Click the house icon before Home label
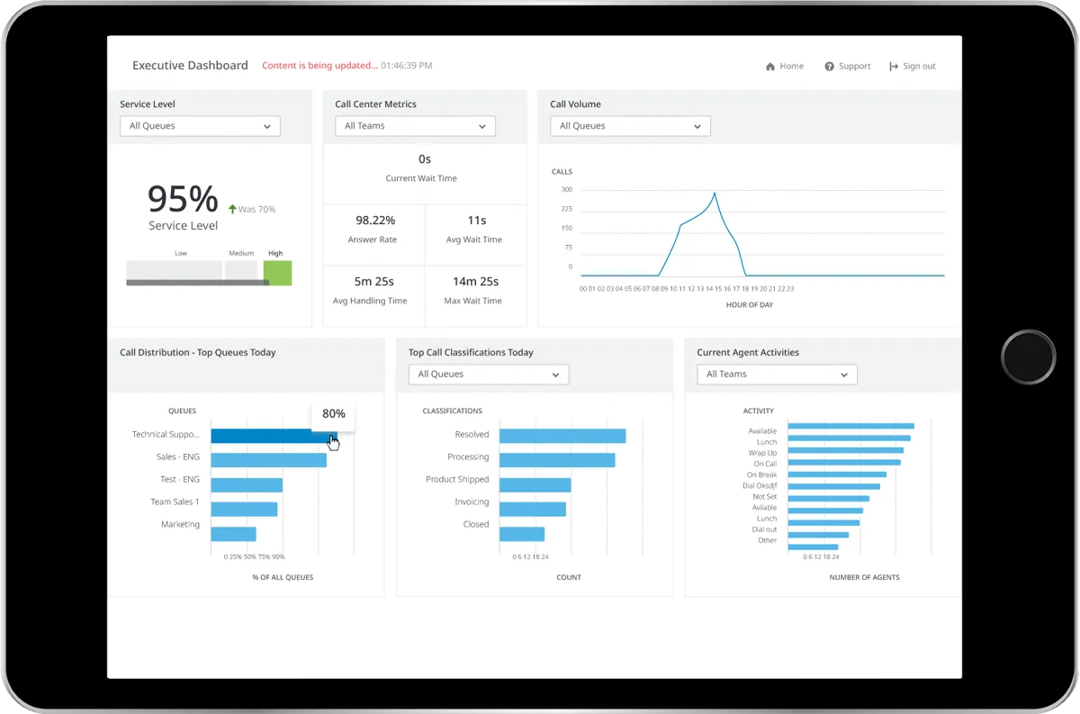 point(769,66)
